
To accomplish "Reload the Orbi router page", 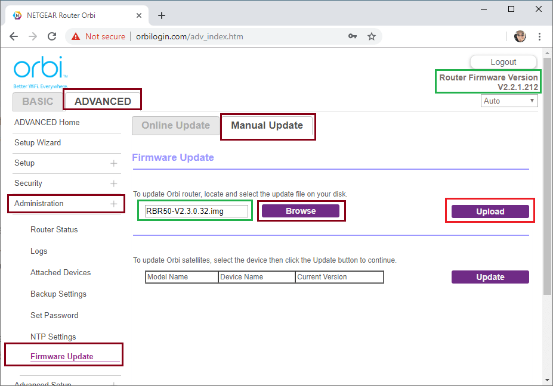I will [x=52, y=36].
